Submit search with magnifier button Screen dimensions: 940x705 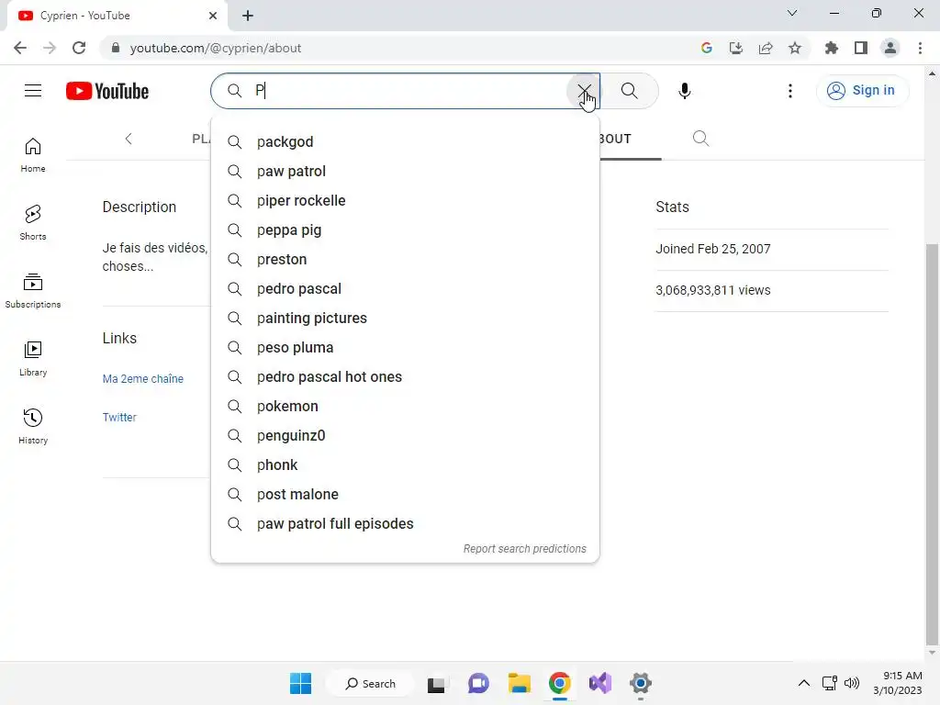point(629,91)
